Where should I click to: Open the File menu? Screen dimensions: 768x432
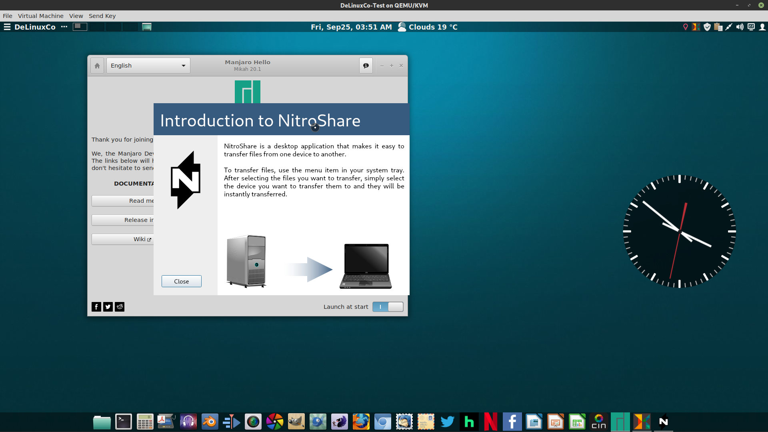(x=8, y=16)
